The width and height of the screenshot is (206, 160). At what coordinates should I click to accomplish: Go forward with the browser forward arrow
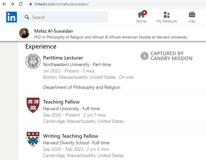click(12, 4)
